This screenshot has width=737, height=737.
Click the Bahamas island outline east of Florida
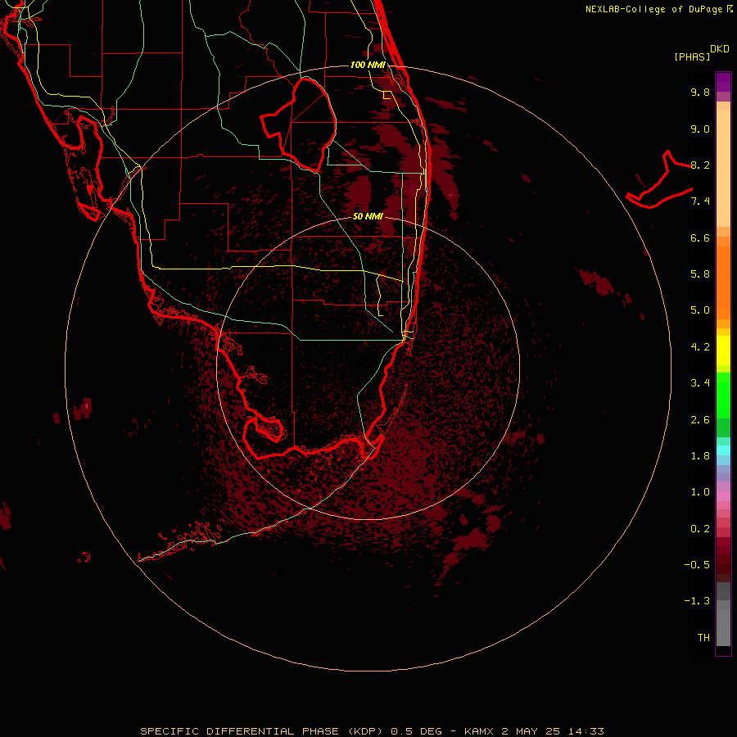tap(660, 179)
